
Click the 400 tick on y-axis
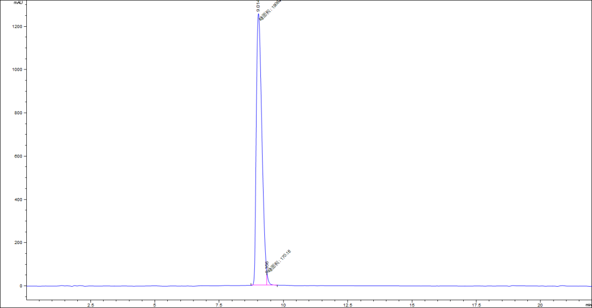pos(18,200)
